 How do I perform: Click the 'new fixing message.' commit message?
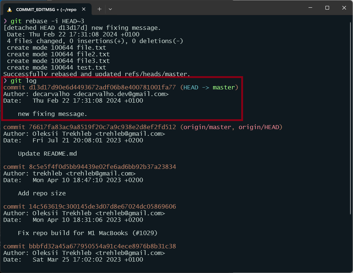point(53,114)
